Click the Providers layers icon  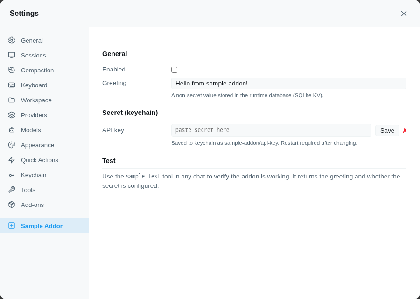(12, 115)
